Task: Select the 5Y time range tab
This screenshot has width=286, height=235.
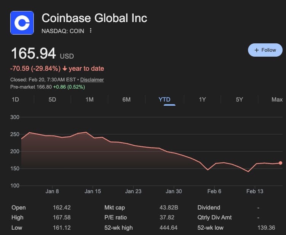Action: point(239,100)
